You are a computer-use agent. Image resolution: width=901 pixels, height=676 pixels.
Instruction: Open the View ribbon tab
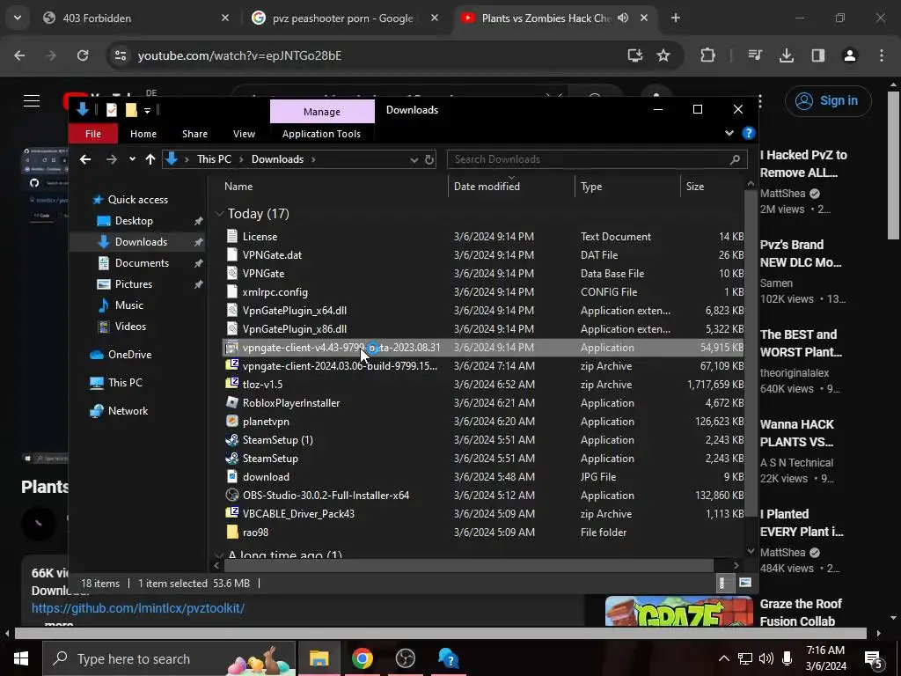coord(244,134)
